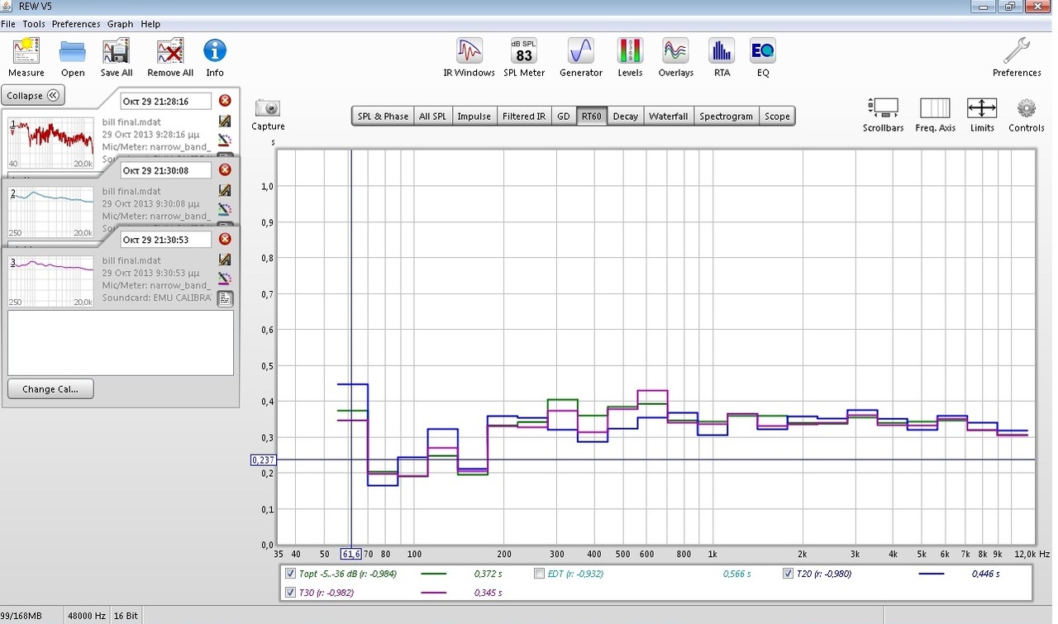
Task: Click the Change Cal... button
Action: (50, 389)
